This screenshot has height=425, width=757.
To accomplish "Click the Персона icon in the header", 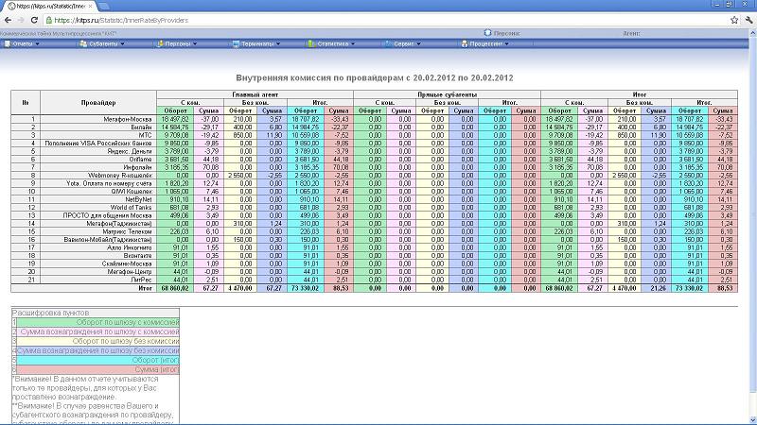I will (487, 33).
